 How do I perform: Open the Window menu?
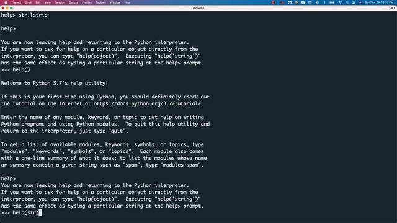click(115, 2)
